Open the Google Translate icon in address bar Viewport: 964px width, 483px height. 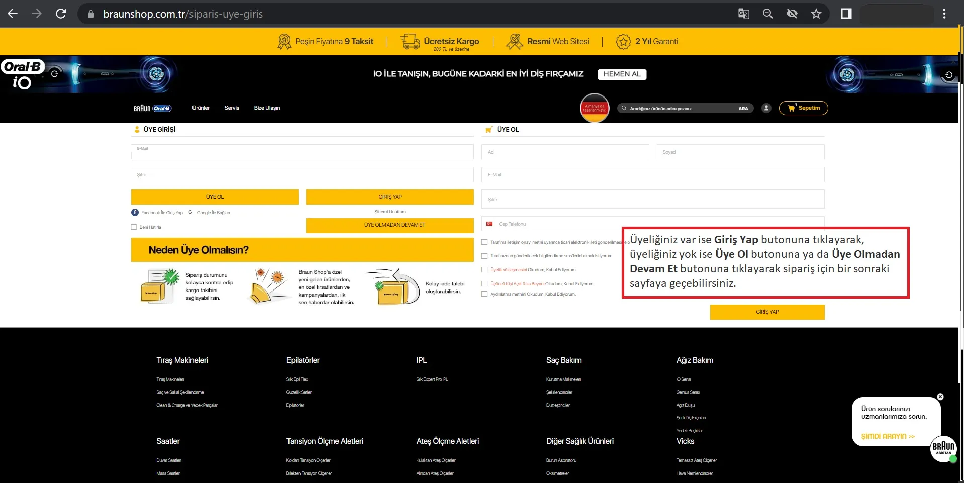coord(743,14)
